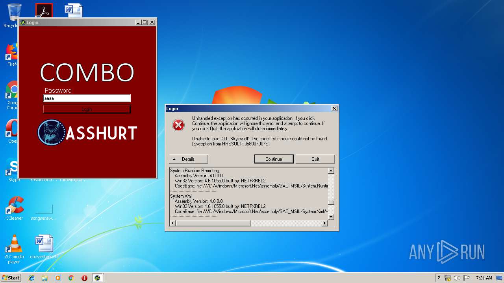
Task: Close the COMBO Login window
Action: [152, 22]
